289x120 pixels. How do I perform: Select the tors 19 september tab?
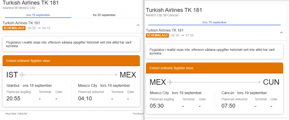point(215,22)
